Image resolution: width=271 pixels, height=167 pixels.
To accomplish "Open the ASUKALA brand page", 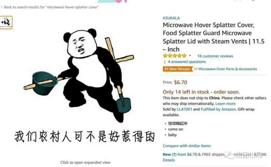I will [171, 18].
